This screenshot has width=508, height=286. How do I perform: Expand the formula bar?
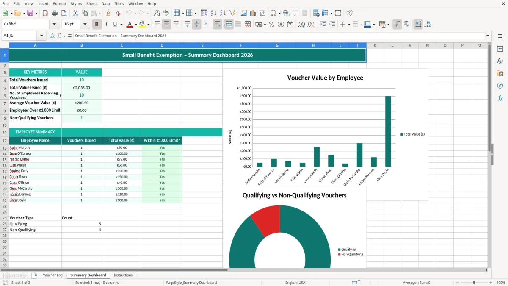coord(488,36)
